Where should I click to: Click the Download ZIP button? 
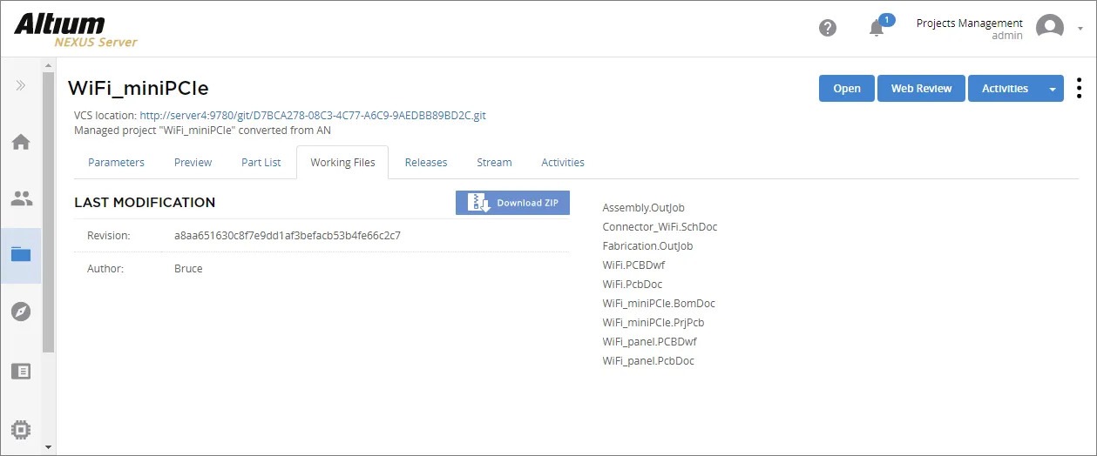pyautogui.click(x=512, y=203)
